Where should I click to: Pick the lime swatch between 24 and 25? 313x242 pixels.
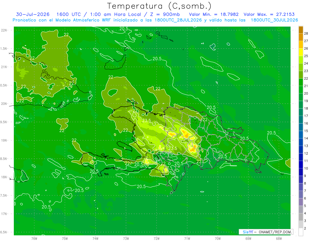pos(301,60)
